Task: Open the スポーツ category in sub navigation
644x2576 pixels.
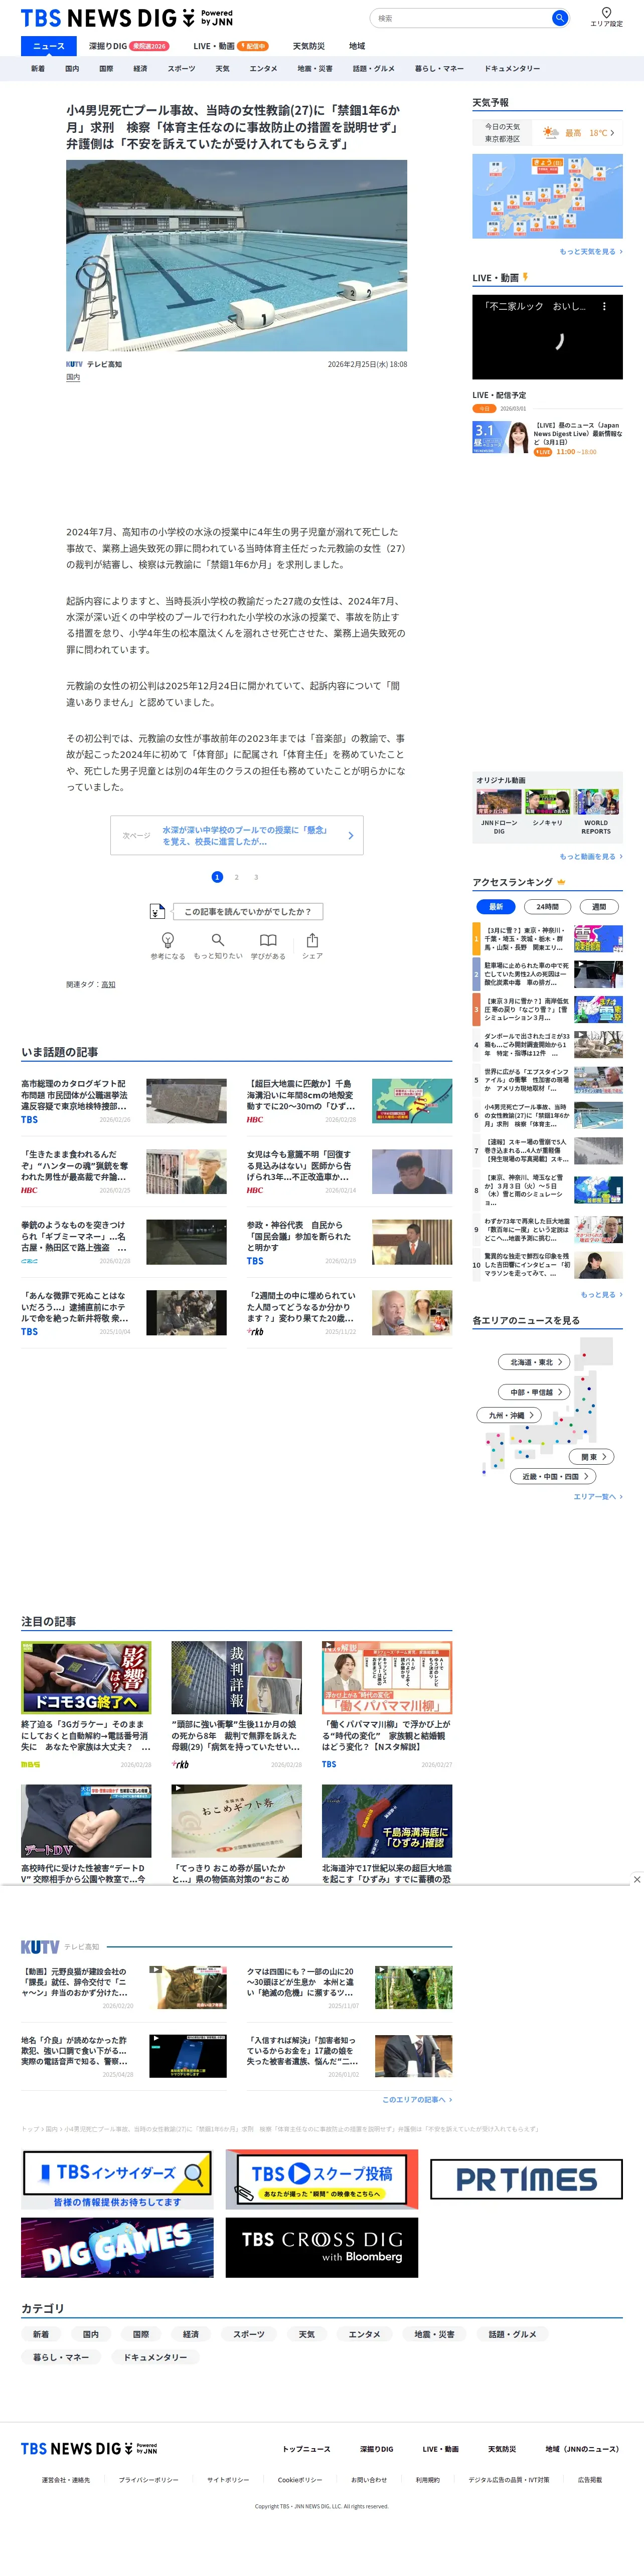Action: [x=182, y=69]
